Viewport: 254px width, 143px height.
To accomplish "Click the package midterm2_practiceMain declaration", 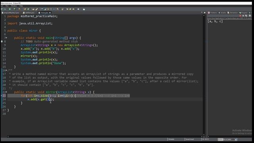I will point(33,16).
